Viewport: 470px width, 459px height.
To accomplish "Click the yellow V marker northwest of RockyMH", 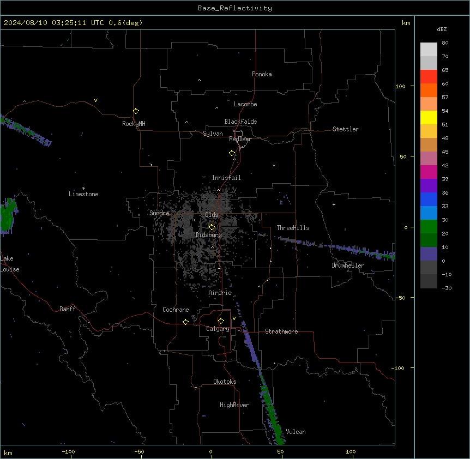I will (x=95, y=100).
